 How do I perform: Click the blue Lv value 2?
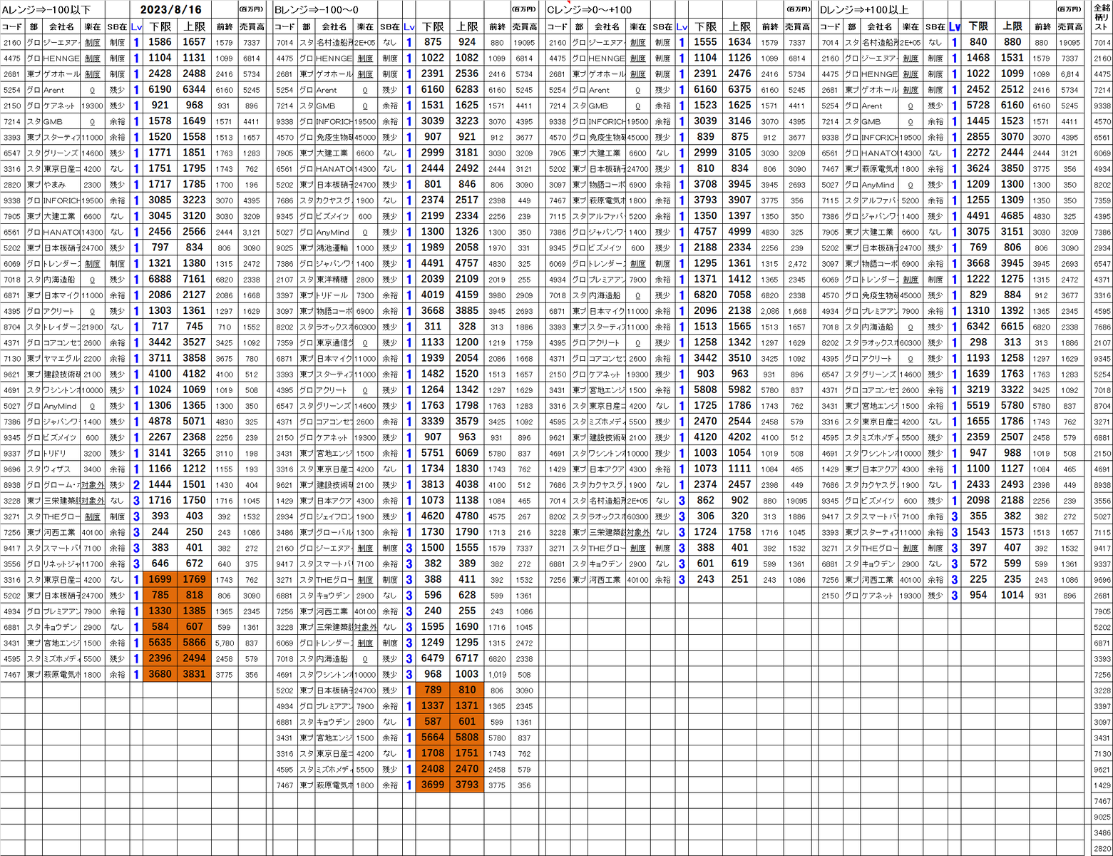[136, 485]
